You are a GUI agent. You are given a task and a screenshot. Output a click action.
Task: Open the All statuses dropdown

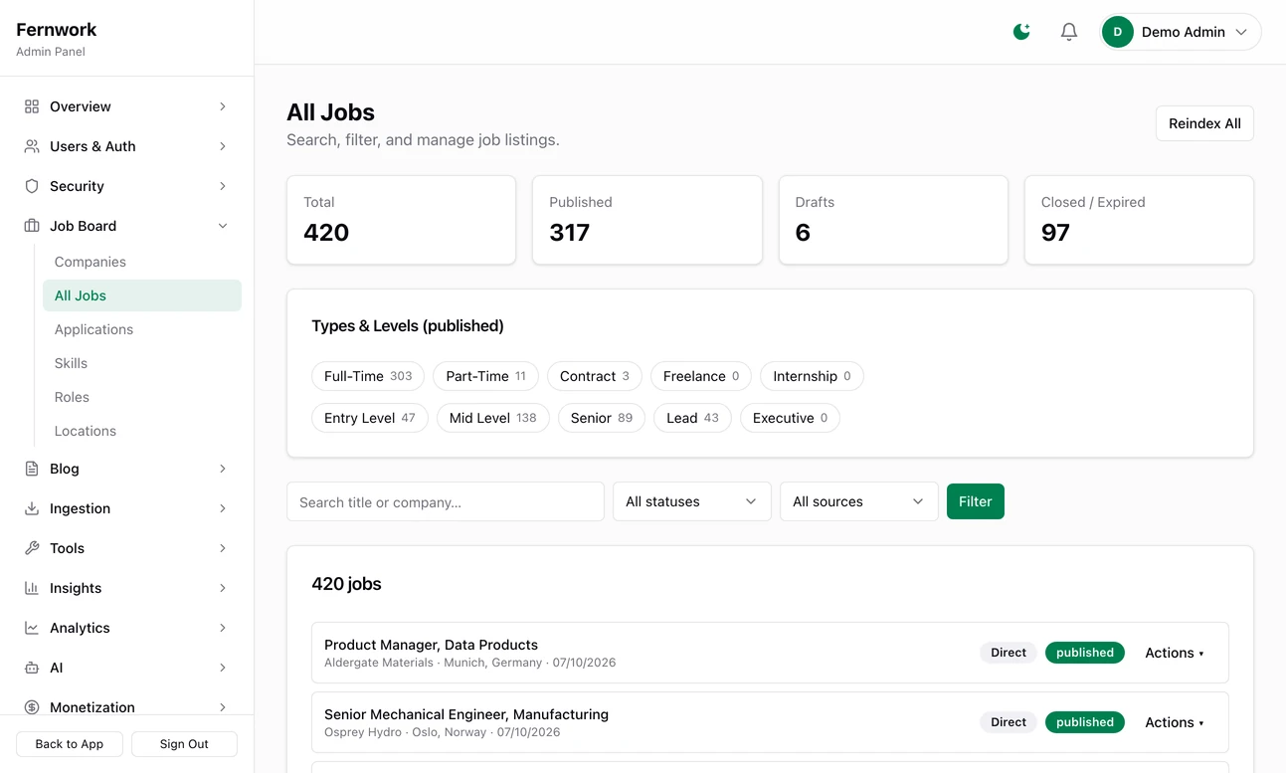[x=692, y=501]
